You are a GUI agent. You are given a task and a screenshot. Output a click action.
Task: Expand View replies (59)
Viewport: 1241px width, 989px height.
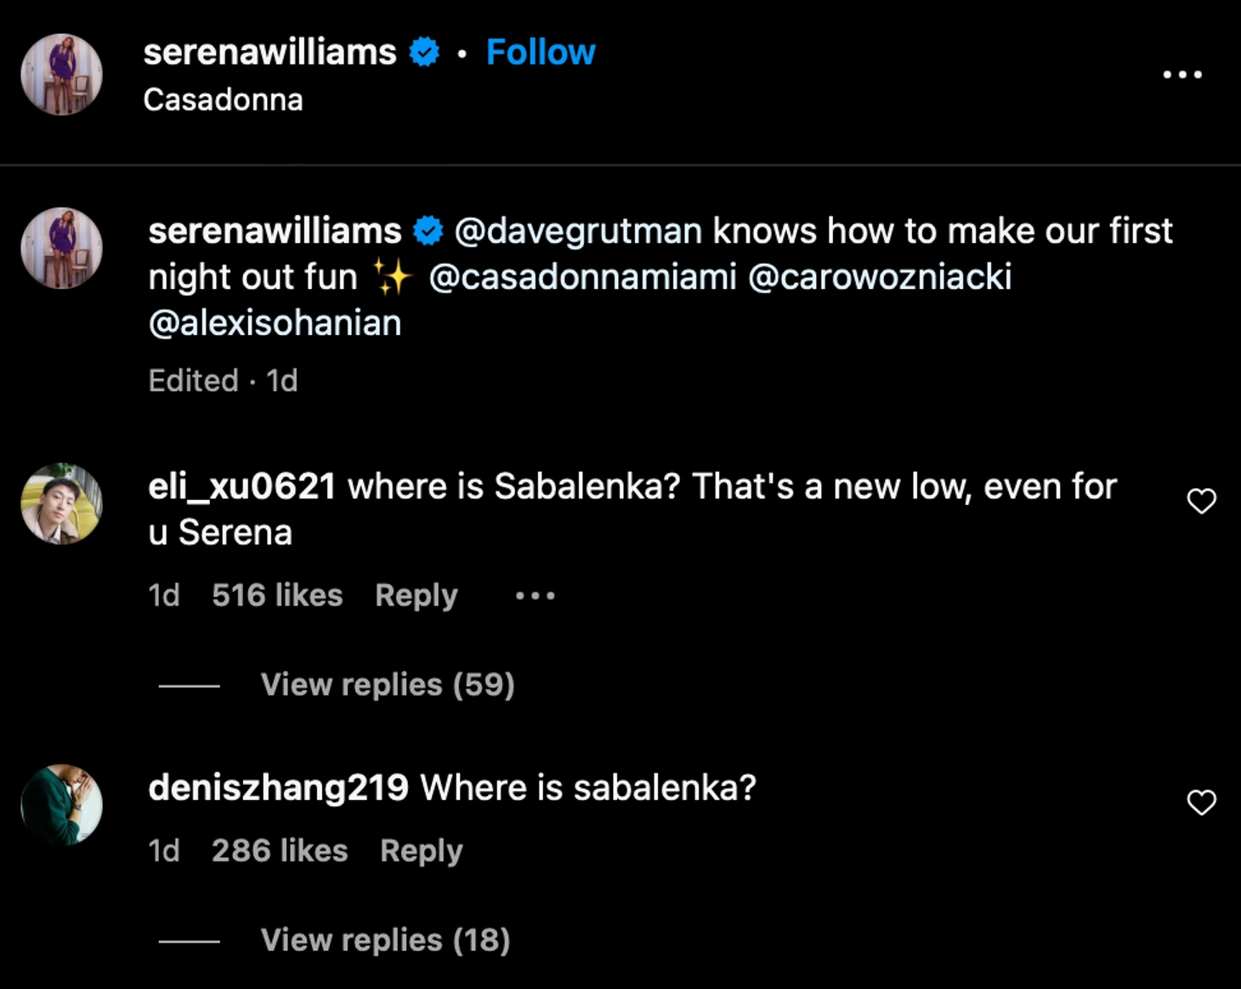pos(388,685)
